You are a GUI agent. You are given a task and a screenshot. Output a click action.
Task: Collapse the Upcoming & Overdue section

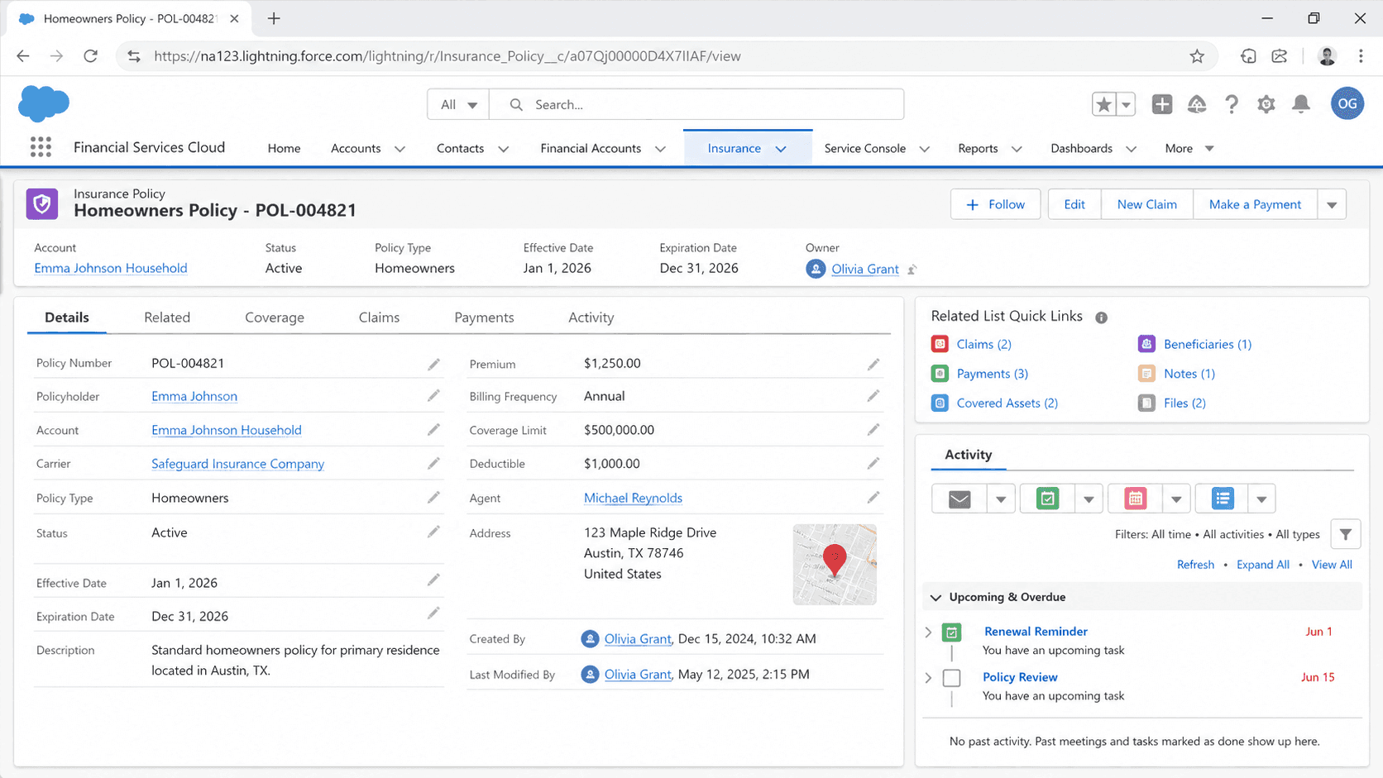(936, 597)
